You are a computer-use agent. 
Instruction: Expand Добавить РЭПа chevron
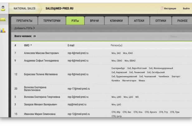[x=34, y=28]
